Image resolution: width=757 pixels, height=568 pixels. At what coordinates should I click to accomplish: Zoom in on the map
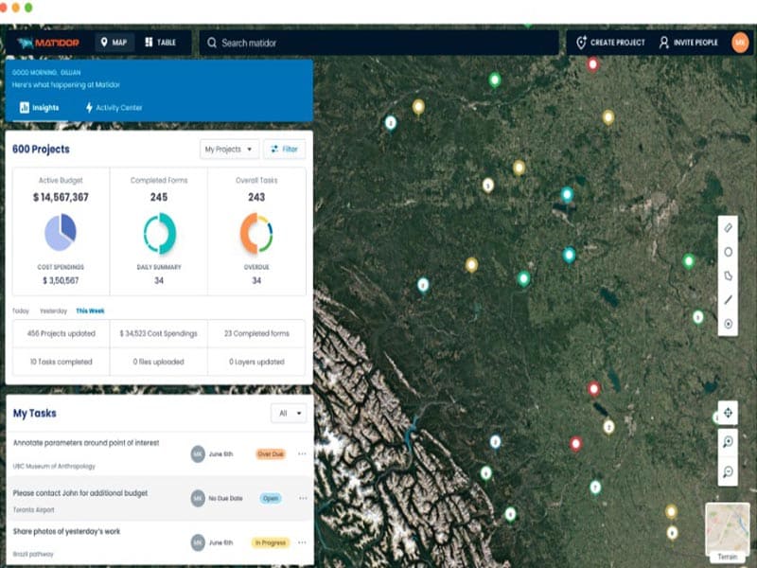tap(727, 442)
